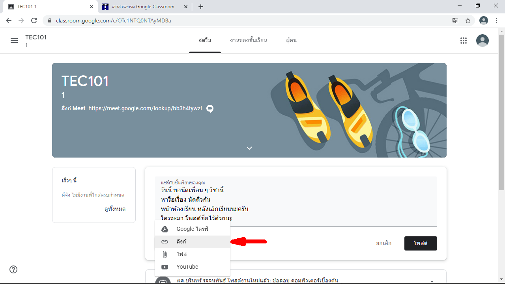Viewport: 505px width, 284px height.
Task: Click the browser translate page icon
Action: [455, 20]
